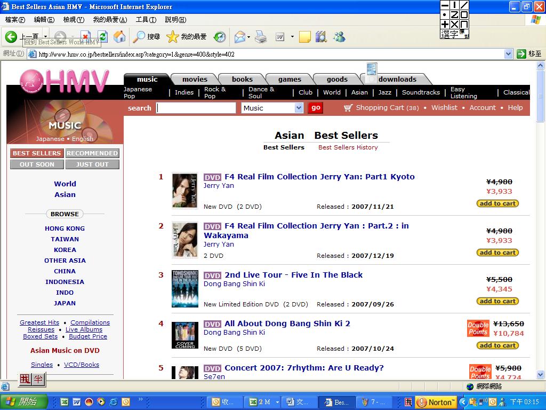This screenshot has height=410, width=546.
Task: Click the JUST OUT button
Action: click(92, 164)
